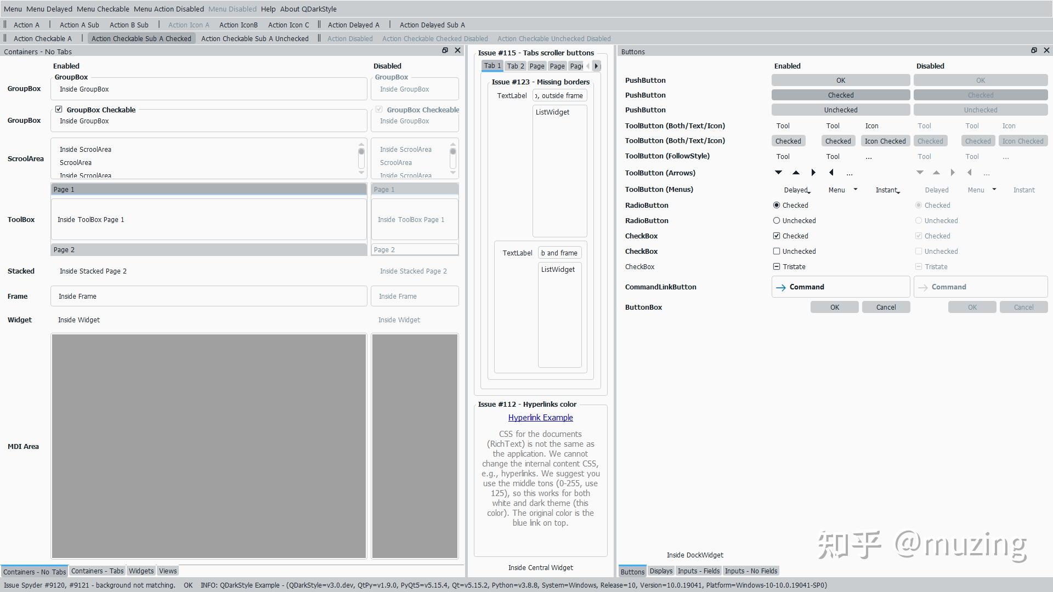Switch to the Widgets bottom tab

pyautogui.click(x=141, y=571)
